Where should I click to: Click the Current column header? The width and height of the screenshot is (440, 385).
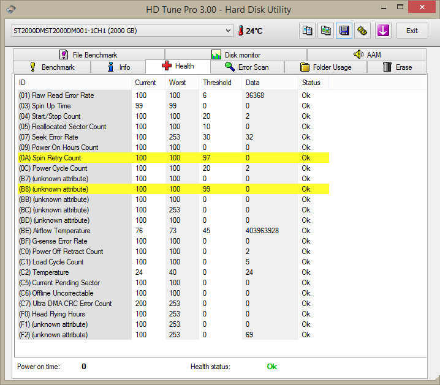(148, 83)
